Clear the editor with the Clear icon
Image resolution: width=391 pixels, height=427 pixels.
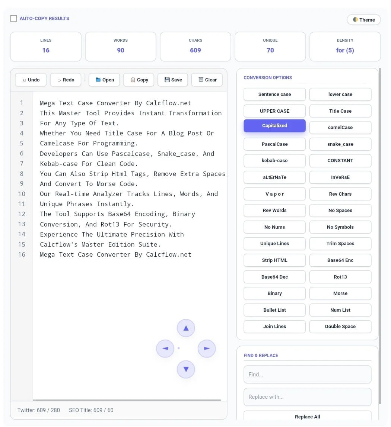tap(201, 79)
